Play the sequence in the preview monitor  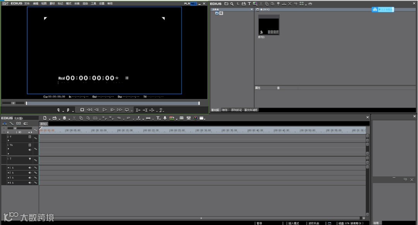(x=104, y=110)
